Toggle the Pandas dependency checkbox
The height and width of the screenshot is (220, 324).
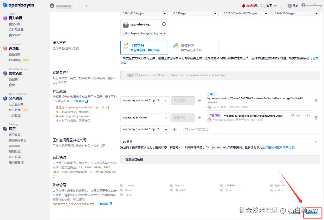point(172,185)
